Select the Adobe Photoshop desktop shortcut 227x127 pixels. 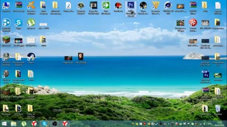pyautogui.click(x=131, y=9)
